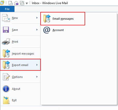Choose the Save menu entry
This screenshot has height=110, width=118.
[x=20, y=30]
